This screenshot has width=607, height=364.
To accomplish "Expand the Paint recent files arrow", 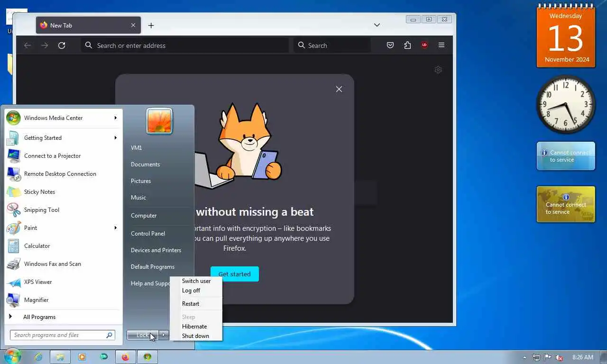I will point(115,228).
